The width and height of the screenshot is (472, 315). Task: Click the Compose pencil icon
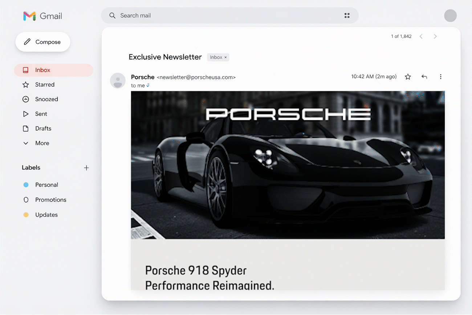[27, 42]
